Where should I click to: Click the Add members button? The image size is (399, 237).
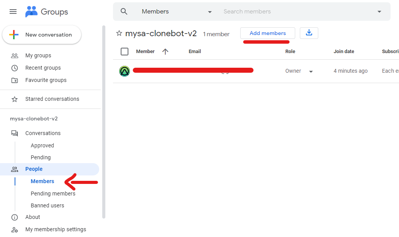click(x=268, y=33)
